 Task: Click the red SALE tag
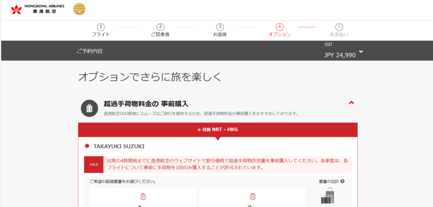pos(94,164)
